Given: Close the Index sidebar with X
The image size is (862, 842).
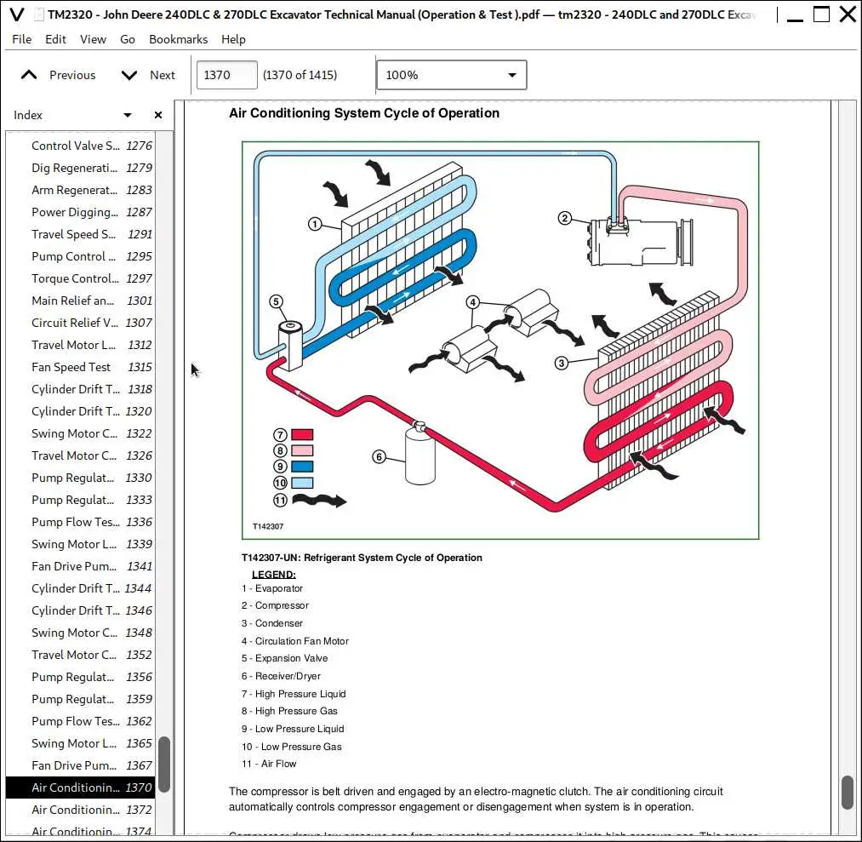Looking at the screenshot, I should pyautogui.click(x=158, y=115).
